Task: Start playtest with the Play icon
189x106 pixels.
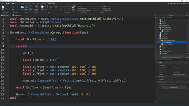Action: 42,7
